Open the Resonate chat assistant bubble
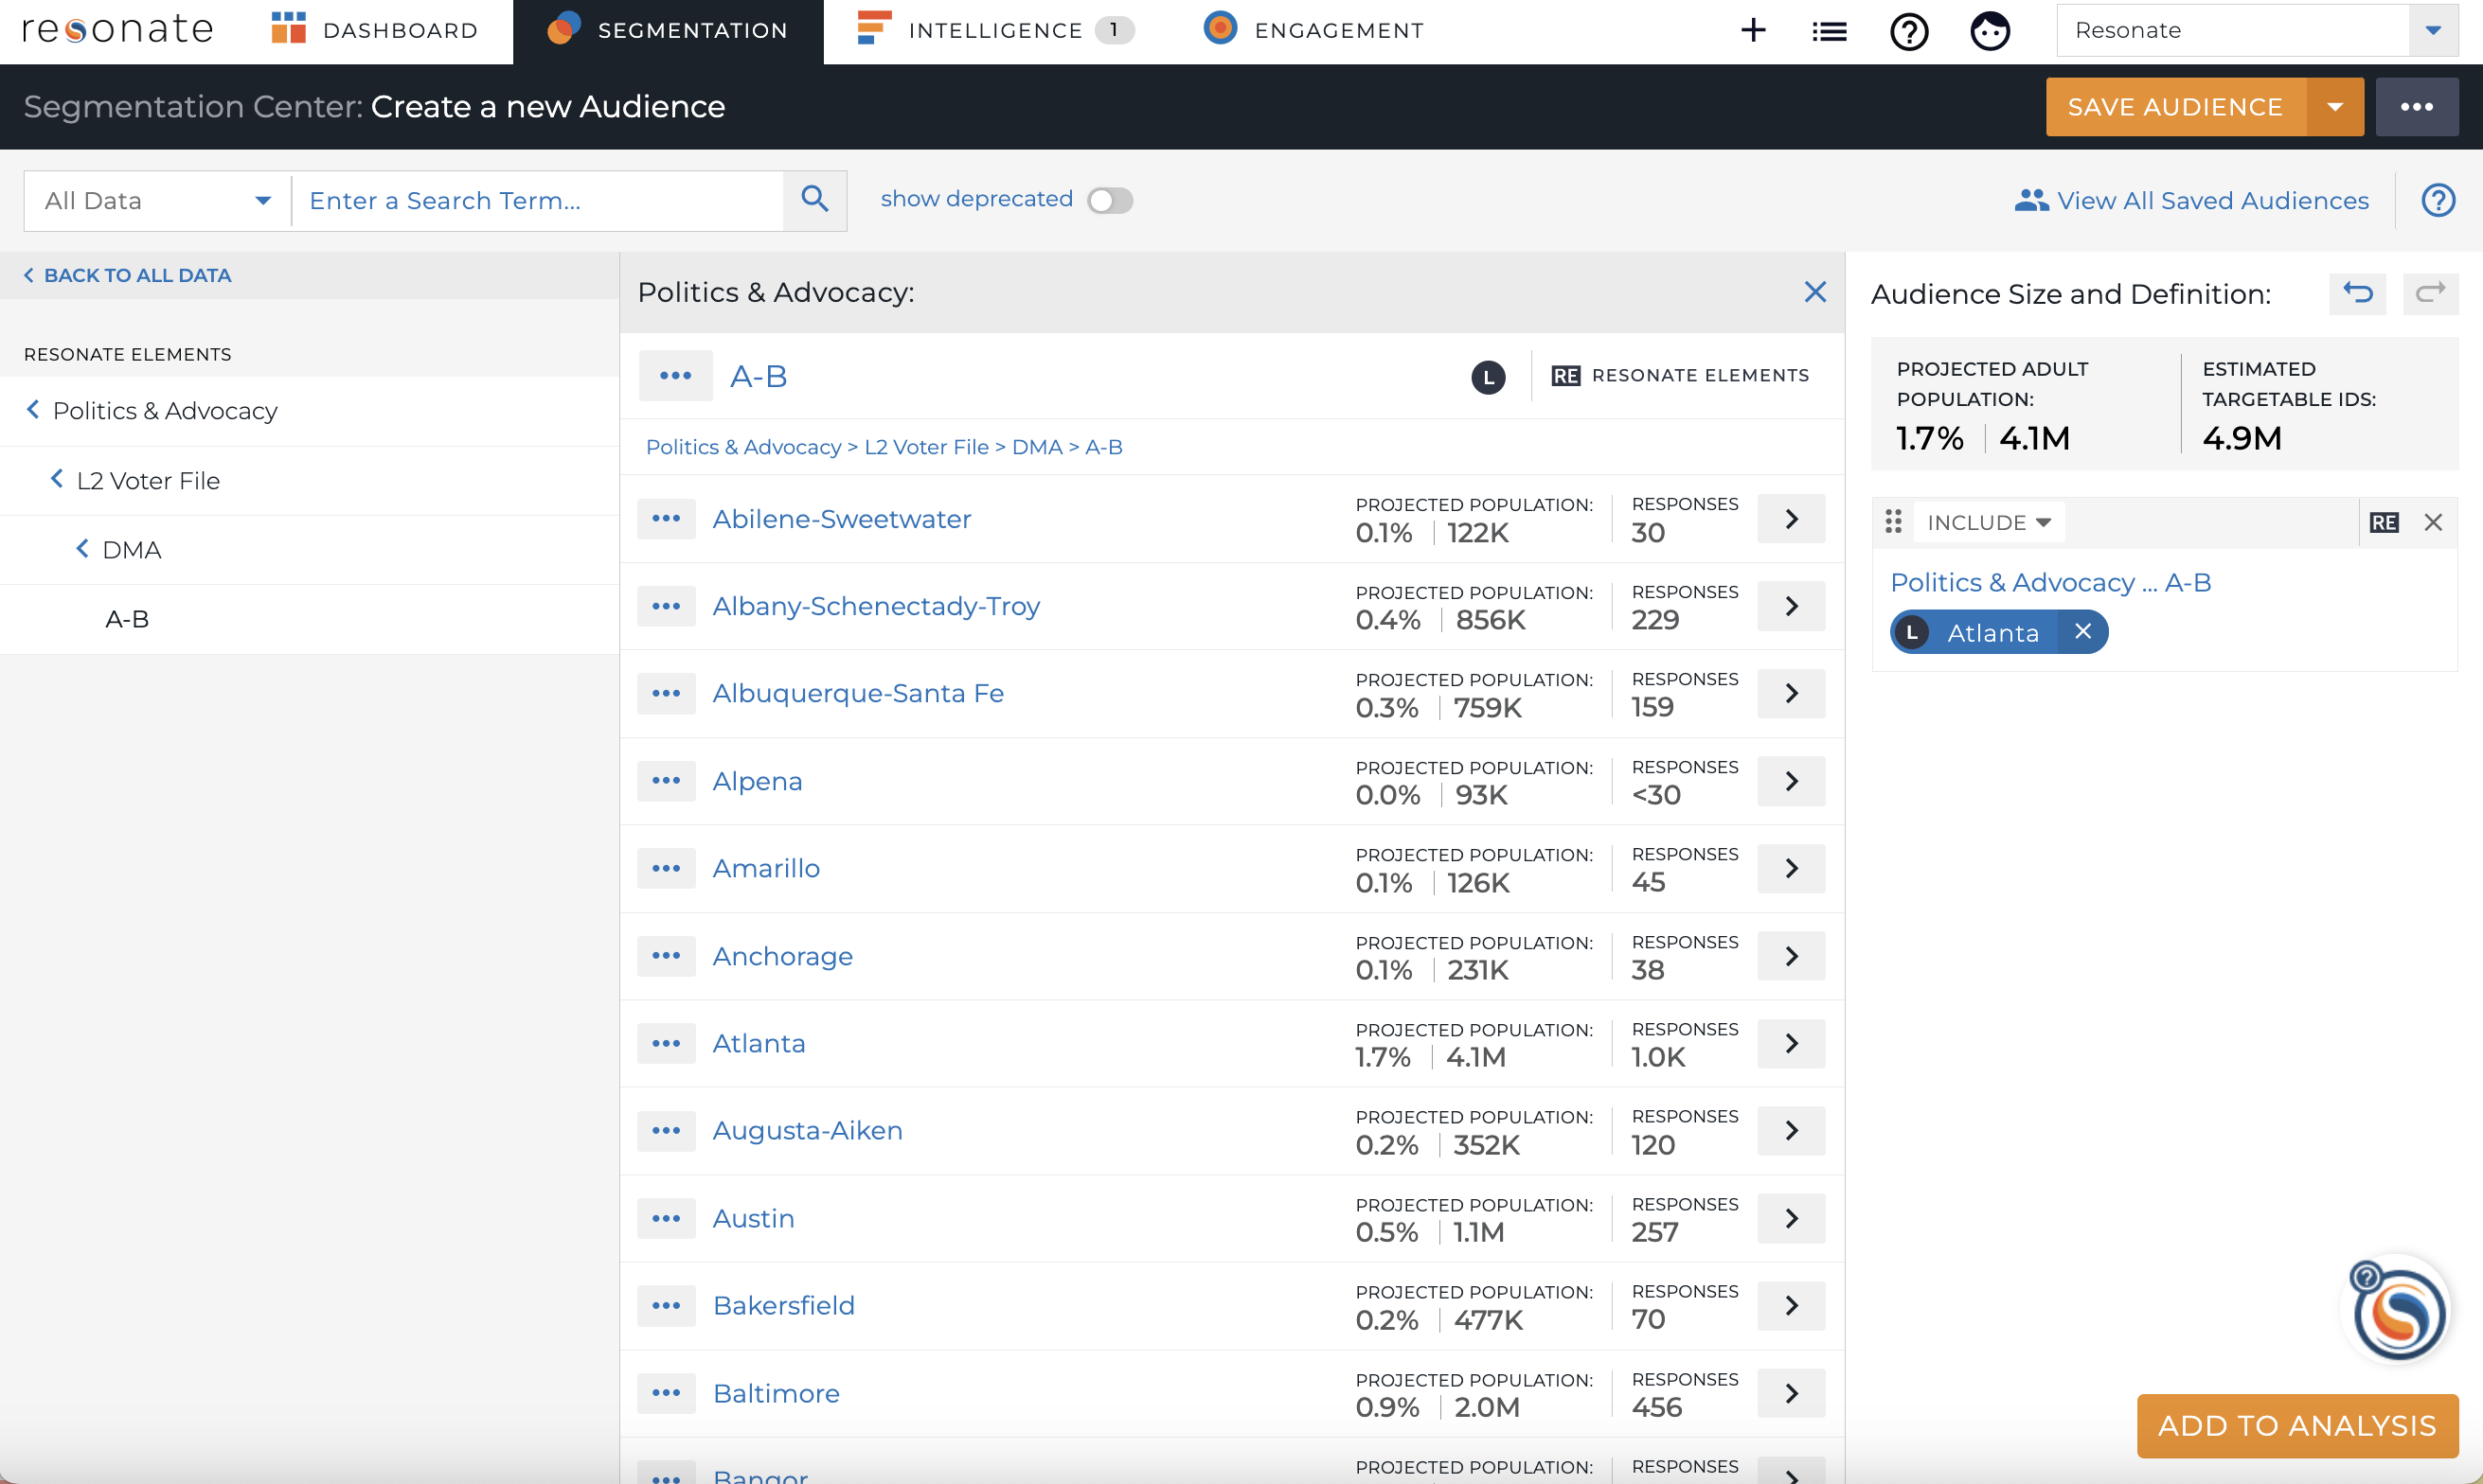 (x=2398, y=1312)
